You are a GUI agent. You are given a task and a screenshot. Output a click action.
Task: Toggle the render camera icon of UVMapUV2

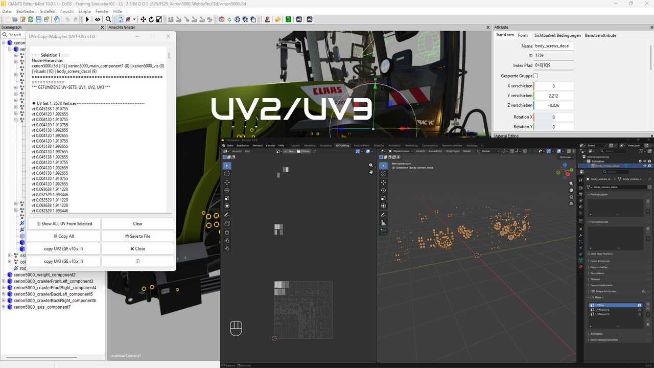(x=639, y=310)
